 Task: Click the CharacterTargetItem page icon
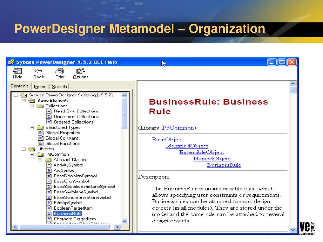[x=49, y=219]
